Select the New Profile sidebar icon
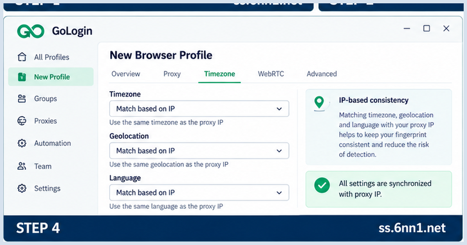This screenshot has height=245, width=467. (x=22, y=77)
